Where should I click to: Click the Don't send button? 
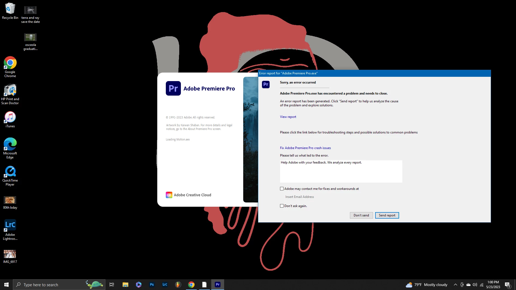click(x=361, y=215)
